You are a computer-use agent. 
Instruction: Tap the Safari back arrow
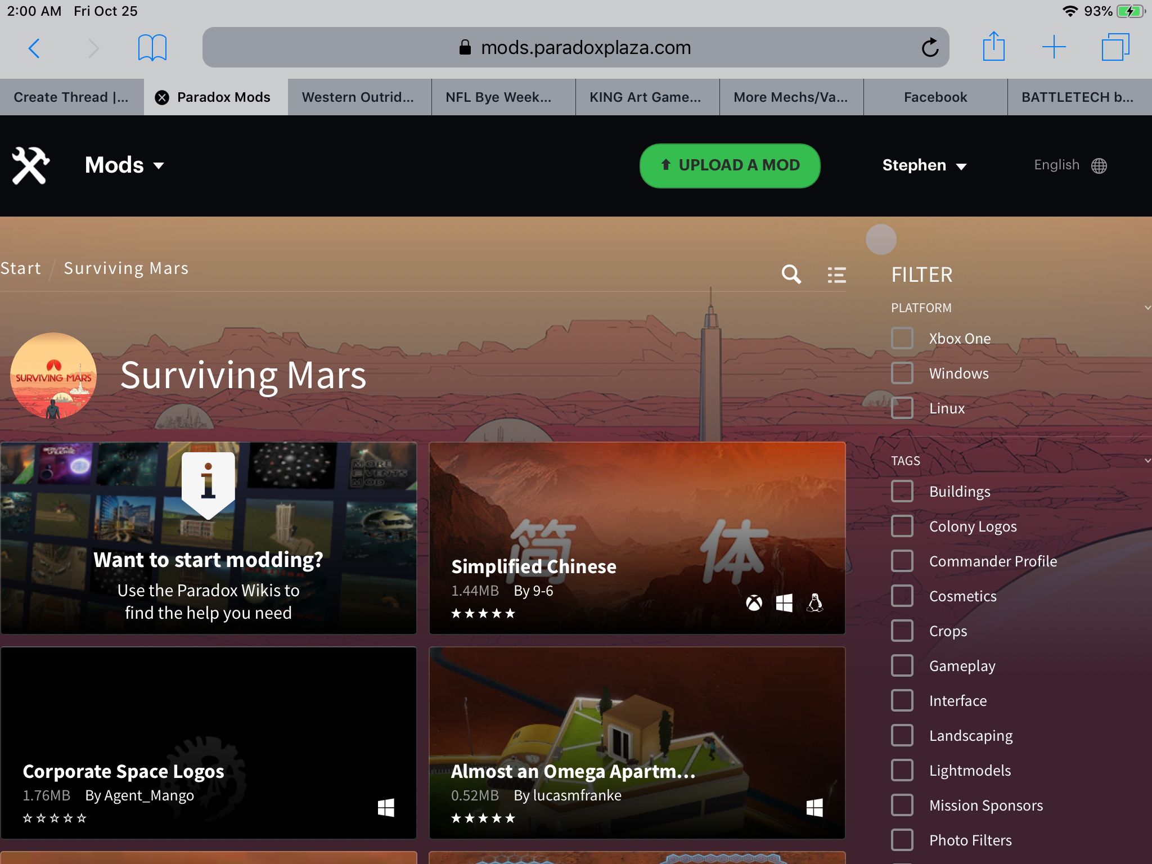click(34, 48)
